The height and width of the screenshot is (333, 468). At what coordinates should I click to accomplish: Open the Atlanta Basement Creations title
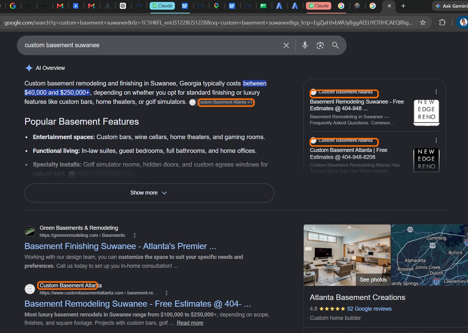pyautogui.click(x=357, y=297)
